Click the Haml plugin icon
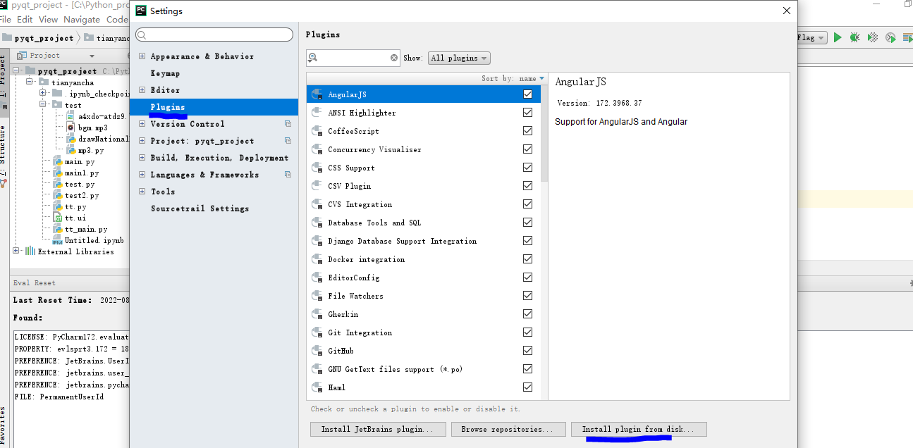This screenshot has width=913, height=448. click(x=317, y=387)
